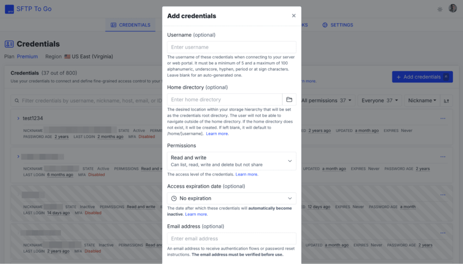Open the All permissions filter dropdown

pyautogui.click(x=328, y=101)
